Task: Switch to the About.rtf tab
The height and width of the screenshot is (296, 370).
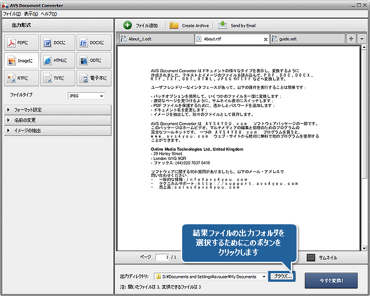Action: point(232,39)
